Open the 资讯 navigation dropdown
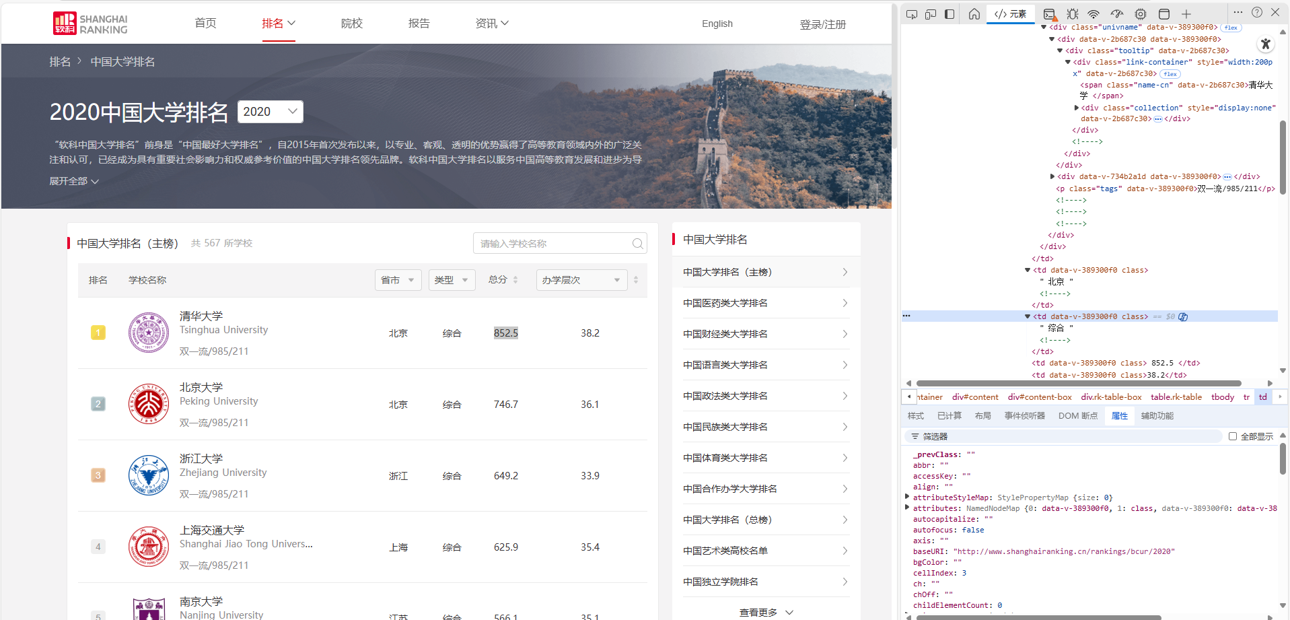Image resolution: width=1290 pixels, height=620 pixels. 492,24
